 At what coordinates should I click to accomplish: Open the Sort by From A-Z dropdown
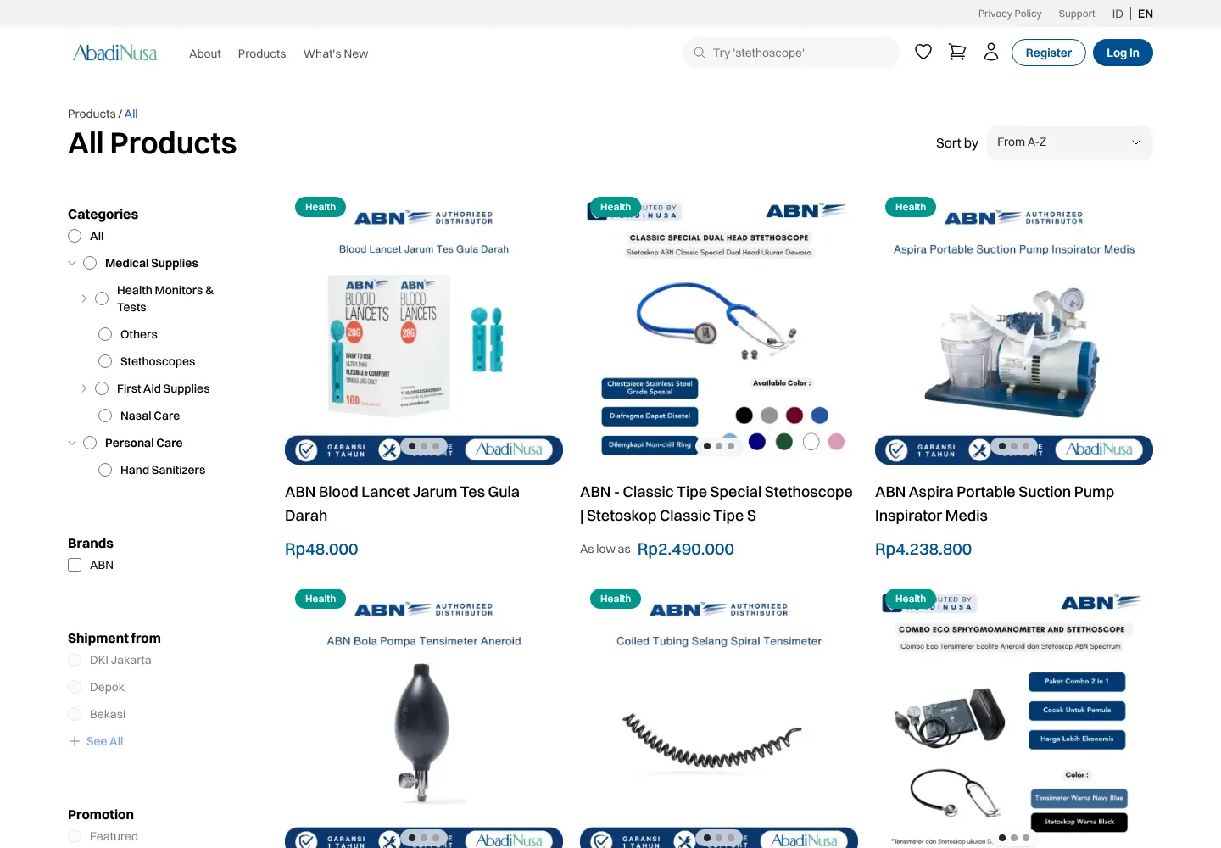coord(1069,142)
